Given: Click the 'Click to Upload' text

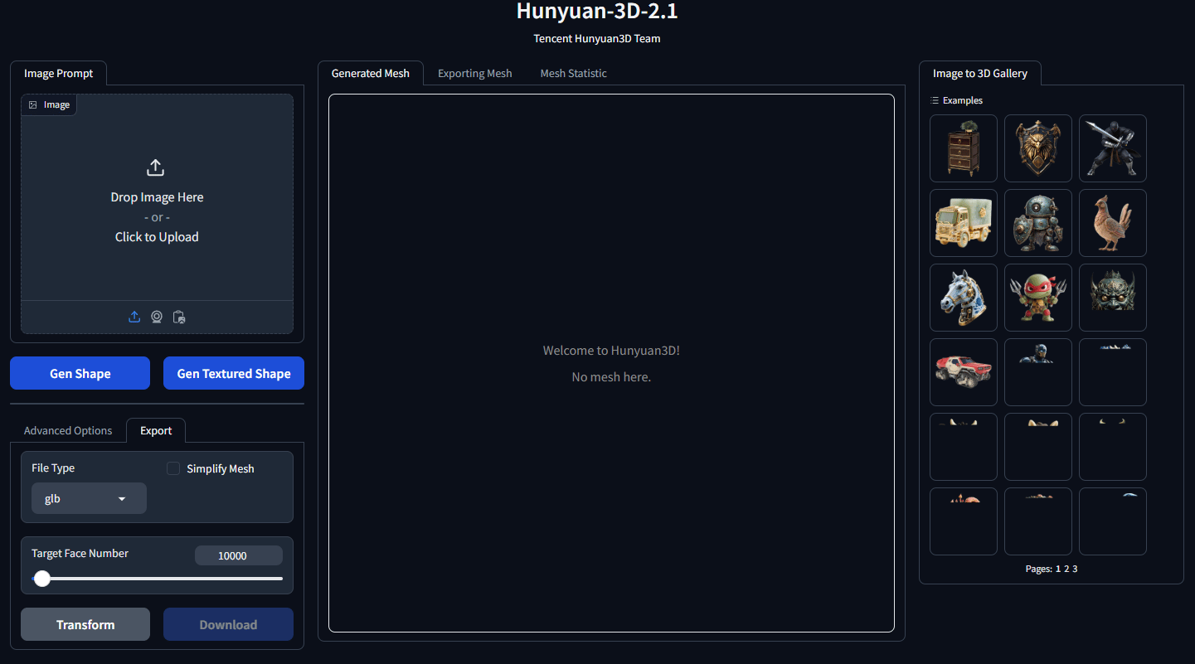Looking at the screenshot, I should tap(157, 237).
